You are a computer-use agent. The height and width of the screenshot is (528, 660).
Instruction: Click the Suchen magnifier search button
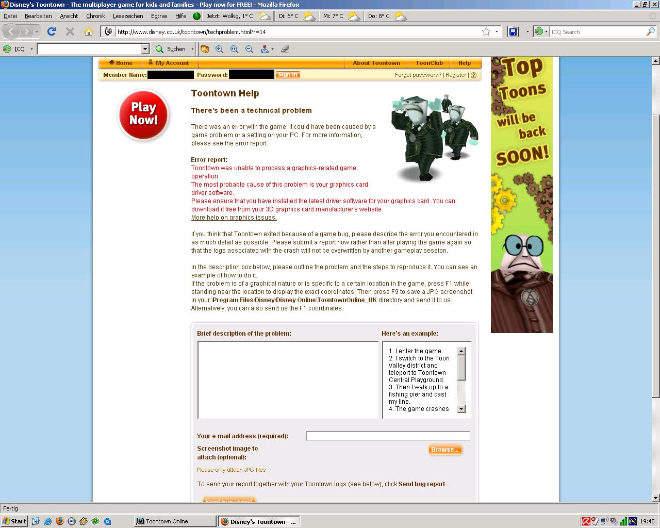point(171,49)
